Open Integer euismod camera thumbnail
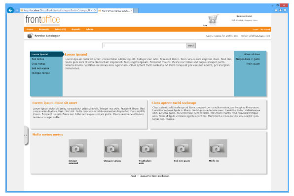Screen dimensions: 294x196 pyautogui.click(x=77, y=148)
